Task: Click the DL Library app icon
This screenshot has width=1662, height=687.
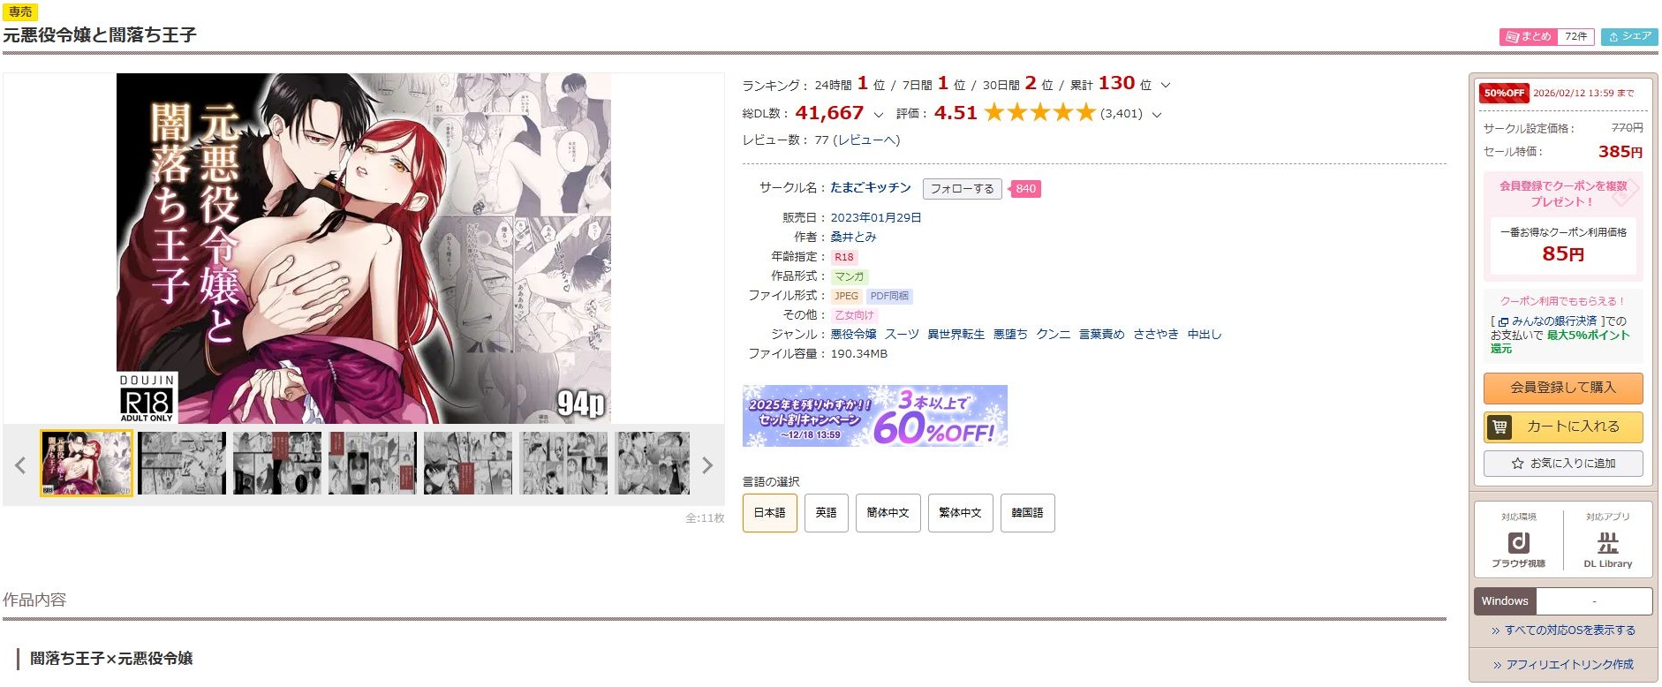Action: pos(1607,542)
